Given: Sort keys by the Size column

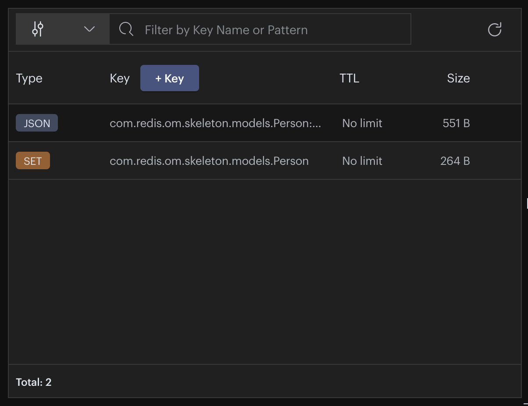Looking at the screenshot, I should (x=459, y=78).
